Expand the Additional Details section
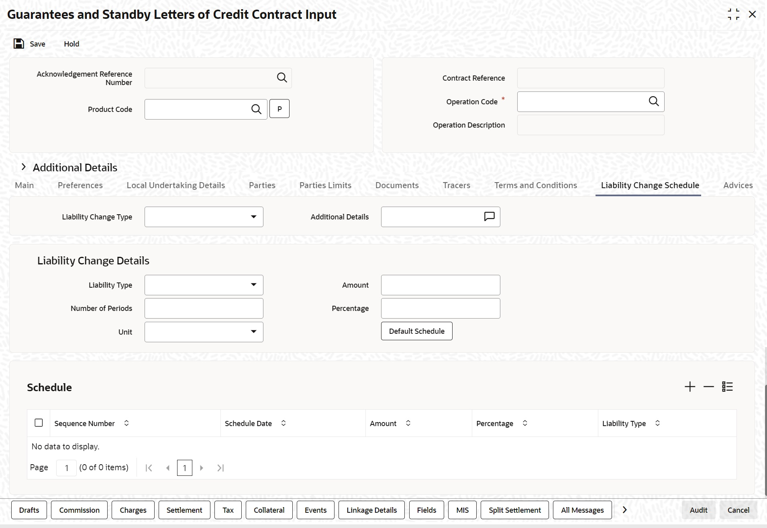 coord(24,167)
